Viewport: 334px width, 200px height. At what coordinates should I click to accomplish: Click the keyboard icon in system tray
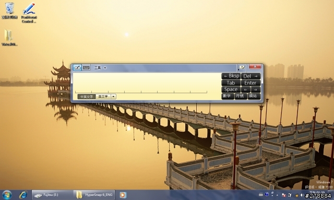click(x=261, y=195)
